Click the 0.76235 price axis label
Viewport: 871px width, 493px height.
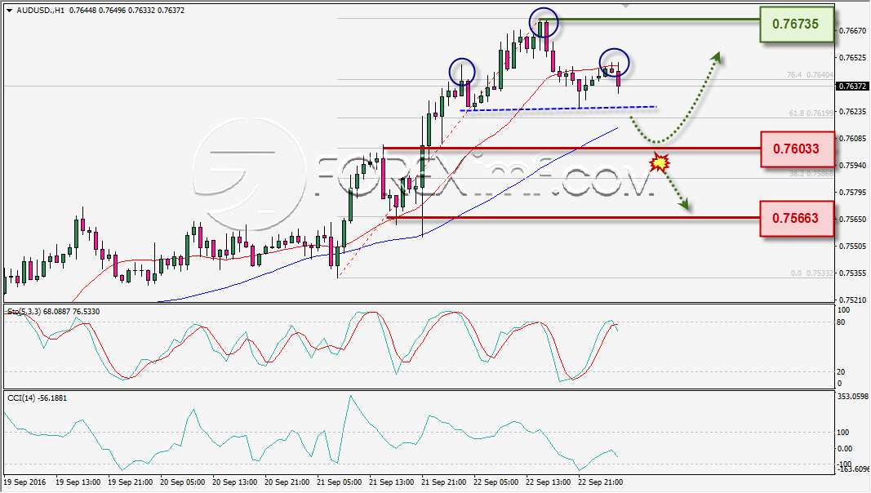click(853, 112)
